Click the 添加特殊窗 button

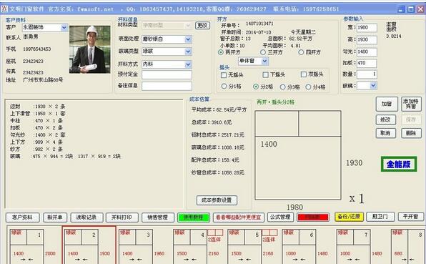[x=411, y=104]
